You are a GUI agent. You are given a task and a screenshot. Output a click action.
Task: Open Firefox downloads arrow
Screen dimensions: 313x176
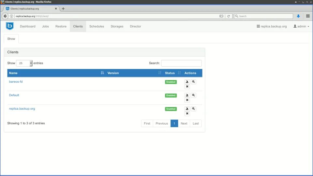pyautogui.click(x=298, y=16)
